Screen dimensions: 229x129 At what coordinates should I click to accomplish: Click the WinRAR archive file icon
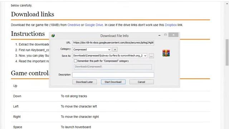(x=166, y=53)
